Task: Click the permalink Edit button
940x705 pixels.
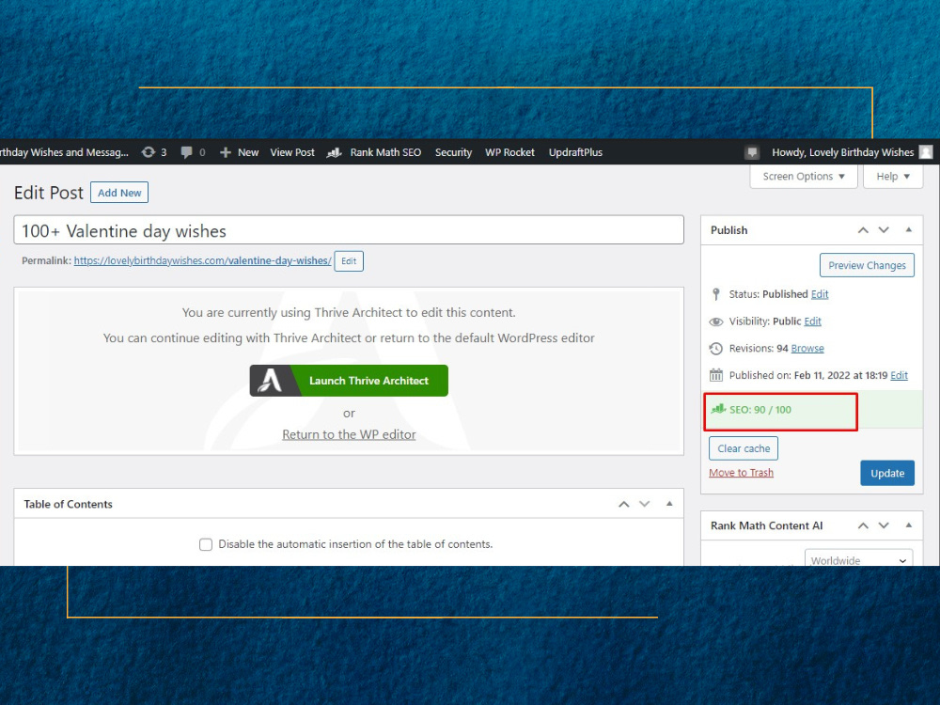Action: [x=349, y=260]
